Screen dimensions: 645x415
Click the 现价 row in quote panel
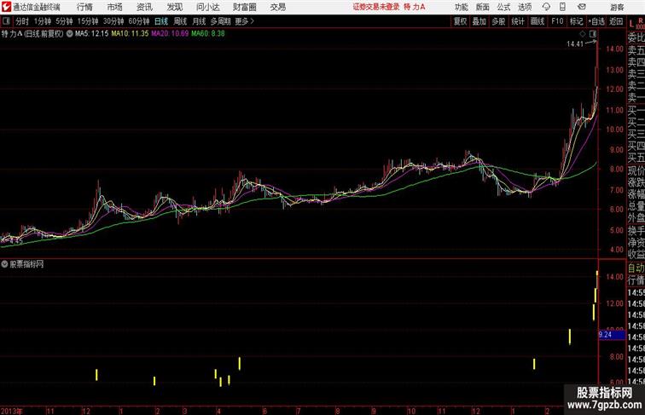(636, 170)
